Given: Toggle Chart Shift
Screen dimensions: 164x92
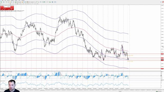Looking at the screenshot, I should click(48, 2).
